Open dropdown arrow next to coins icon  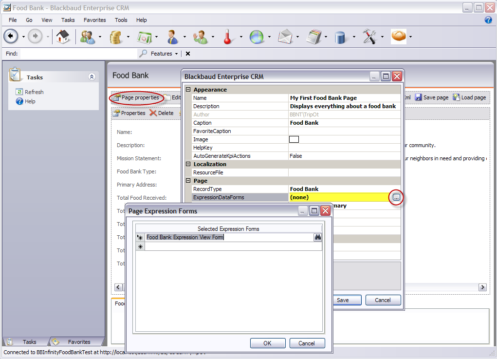[x=128, y=37]
